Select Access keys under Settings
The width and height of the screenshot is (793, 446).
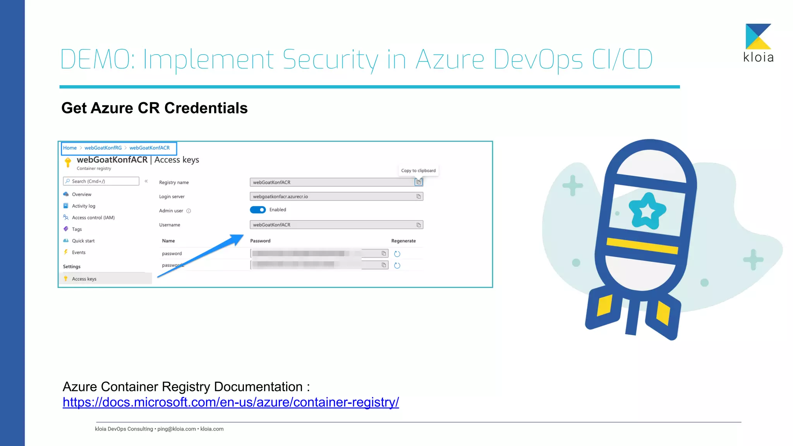[106, 279]
